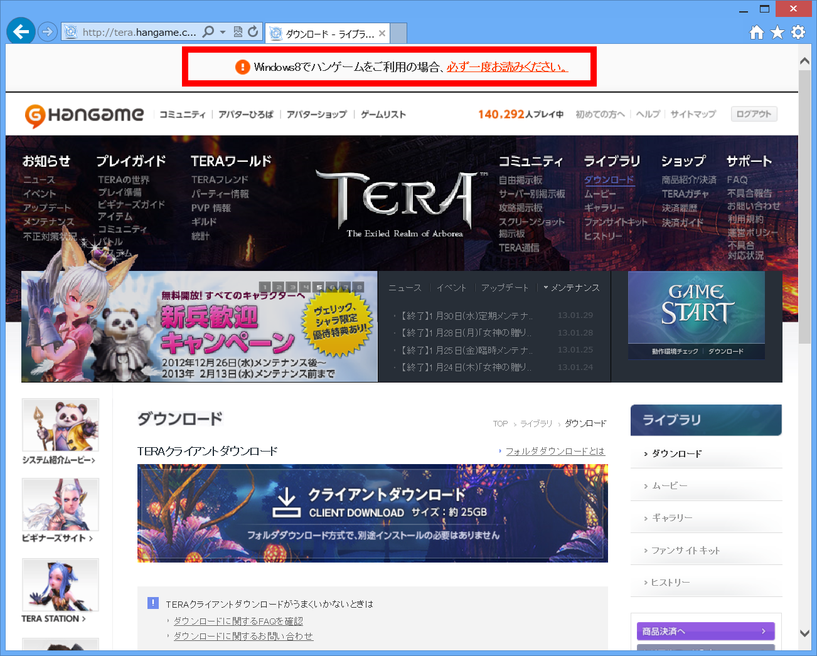
Task: Open the サイトマップ link
Action: 693,114
